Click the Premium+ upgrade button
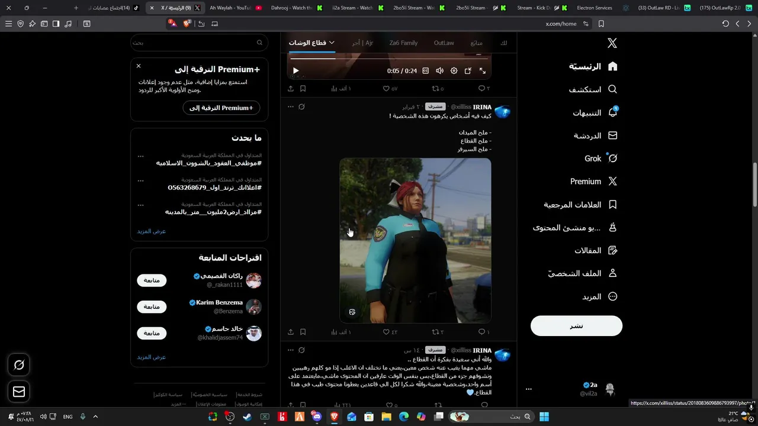 [x=221, y=108]
